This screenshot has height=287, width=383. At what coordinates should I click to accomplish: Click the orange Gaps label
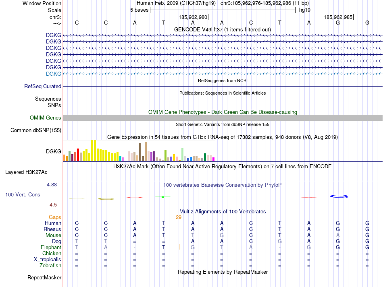pyautogui.click(x=55, y=217)
